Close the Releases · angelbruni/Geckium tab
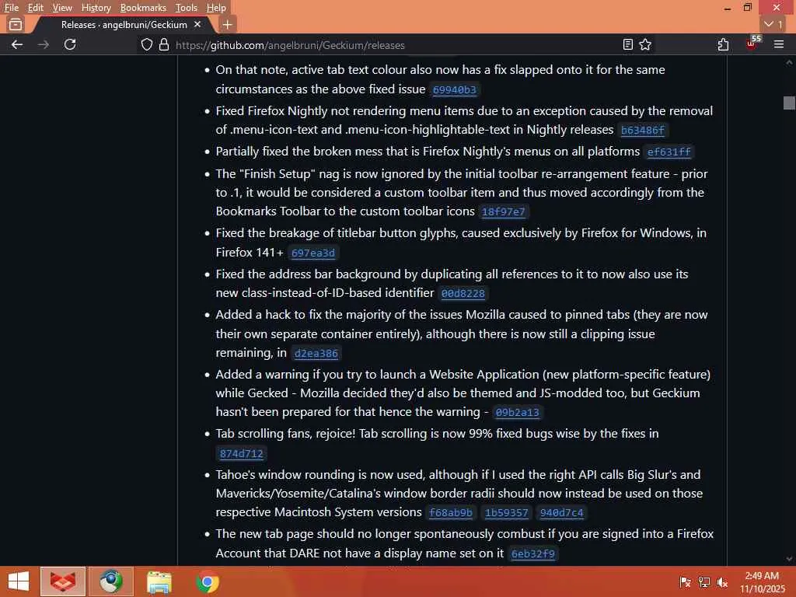796x597 pixels. tap(197, 24)
